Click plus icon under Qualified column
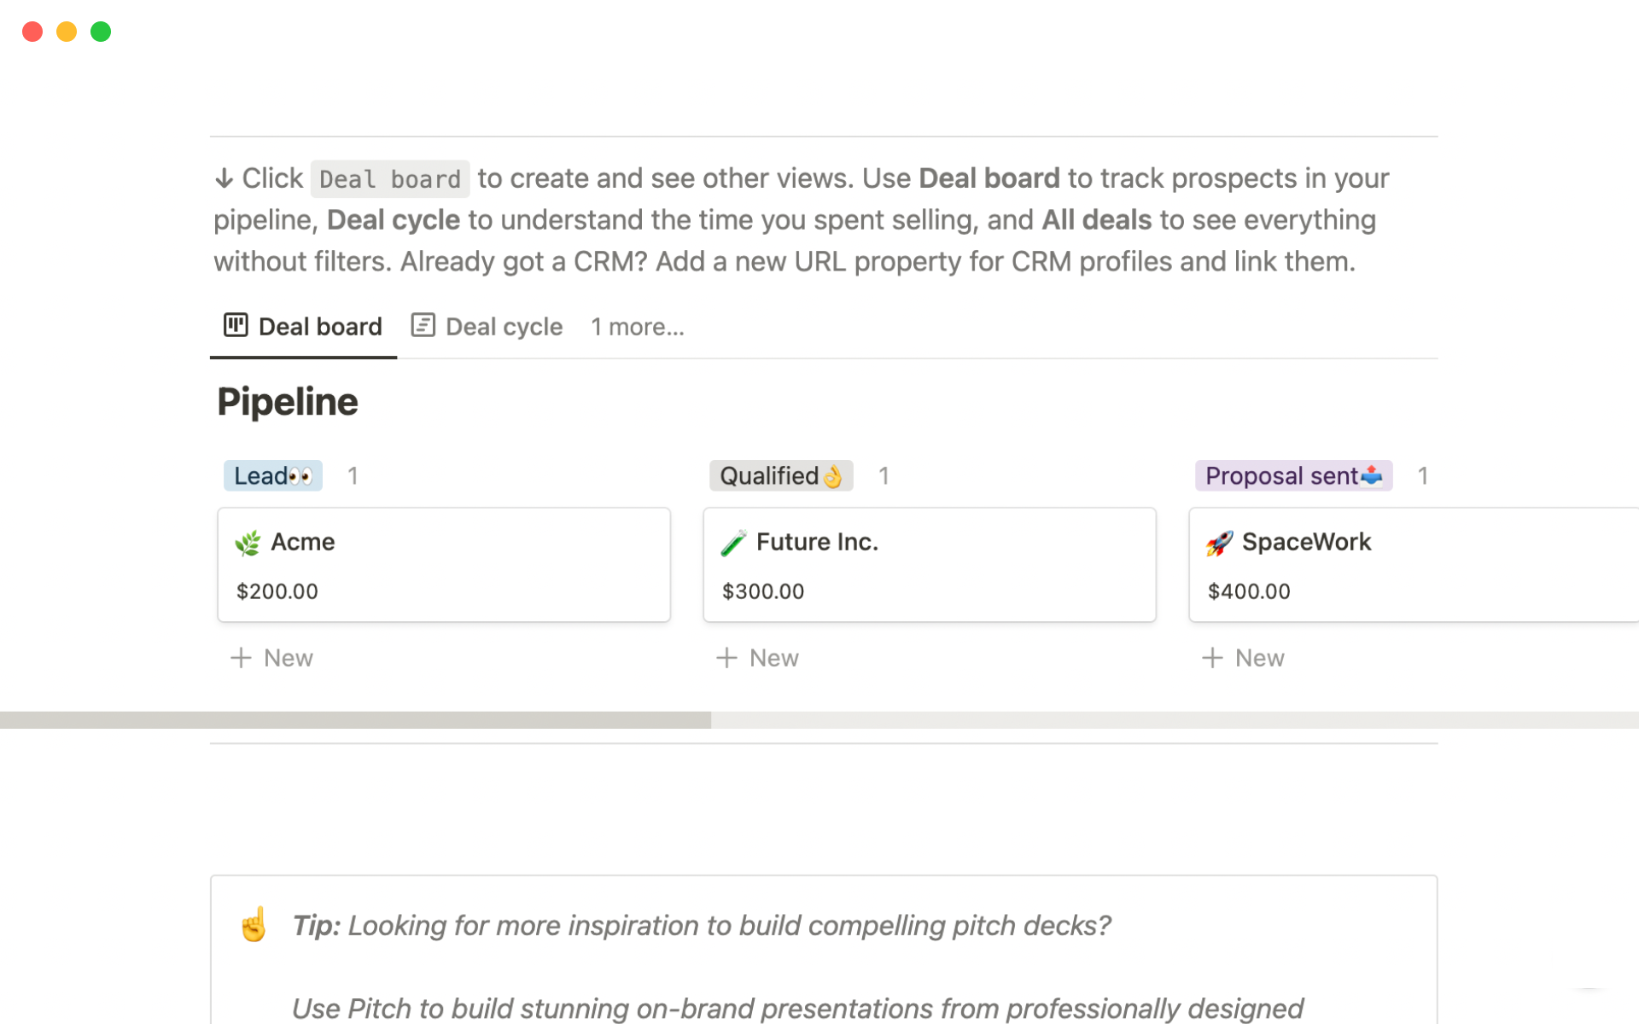Screen dimensions: 1639x1024 point(726,658)
